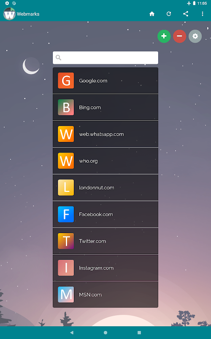This screenshot has height=339, width=211.
Task: Select the Instagram.com bookmark
Action: click(x=105, y=268)
